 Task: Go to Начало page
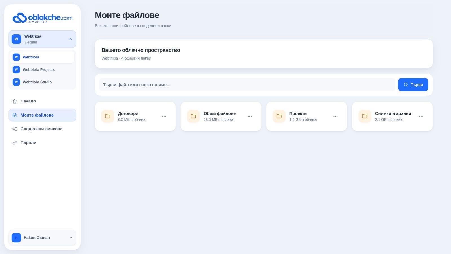pos(42,101)
